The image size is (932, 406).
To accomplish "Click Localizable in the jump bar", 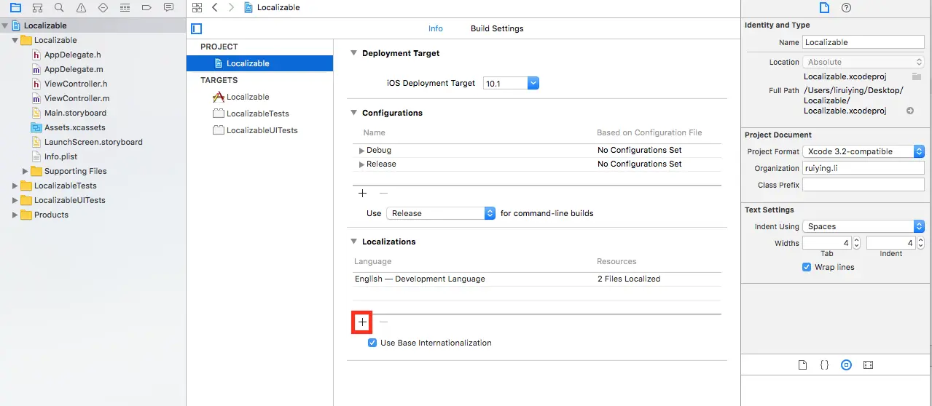I will (x=278, y=7).
